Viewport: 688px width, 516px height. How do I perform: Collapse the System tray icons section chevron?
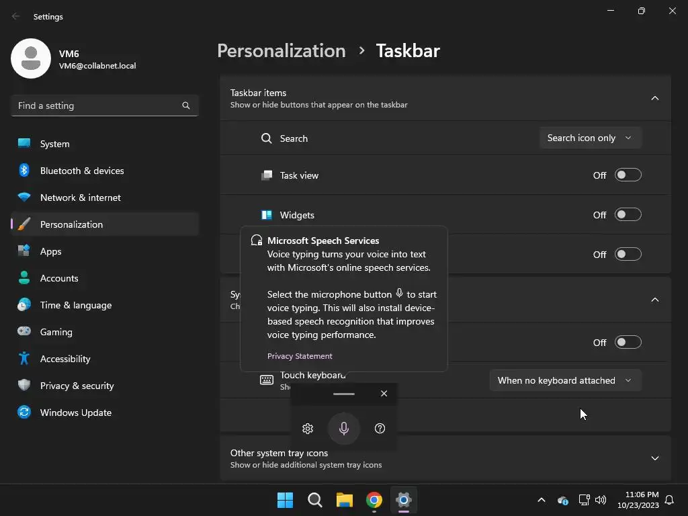click(x=654, y=300)
